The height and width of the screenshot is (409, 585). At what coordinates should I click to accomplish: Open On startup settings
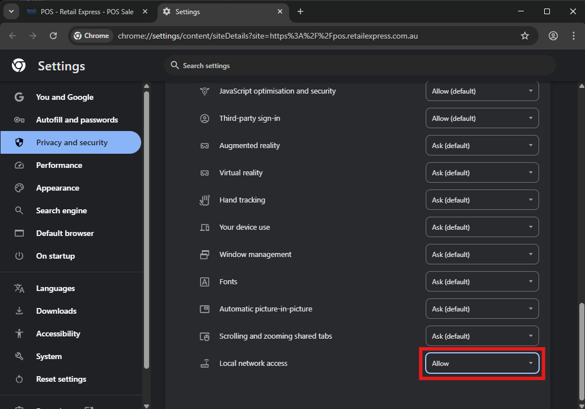[71, 256]
